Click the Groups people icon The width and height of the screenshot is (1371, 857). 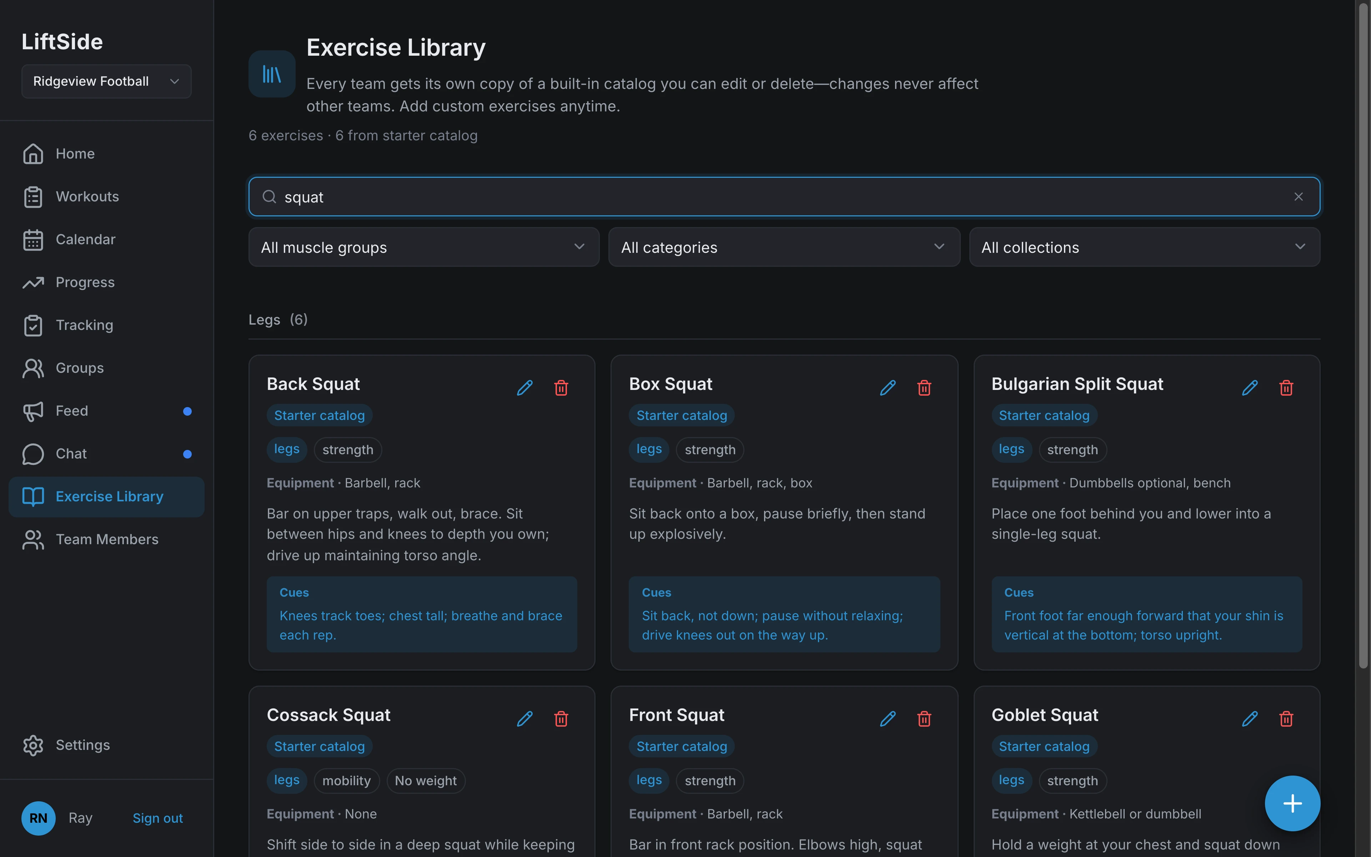coord(33,368)
